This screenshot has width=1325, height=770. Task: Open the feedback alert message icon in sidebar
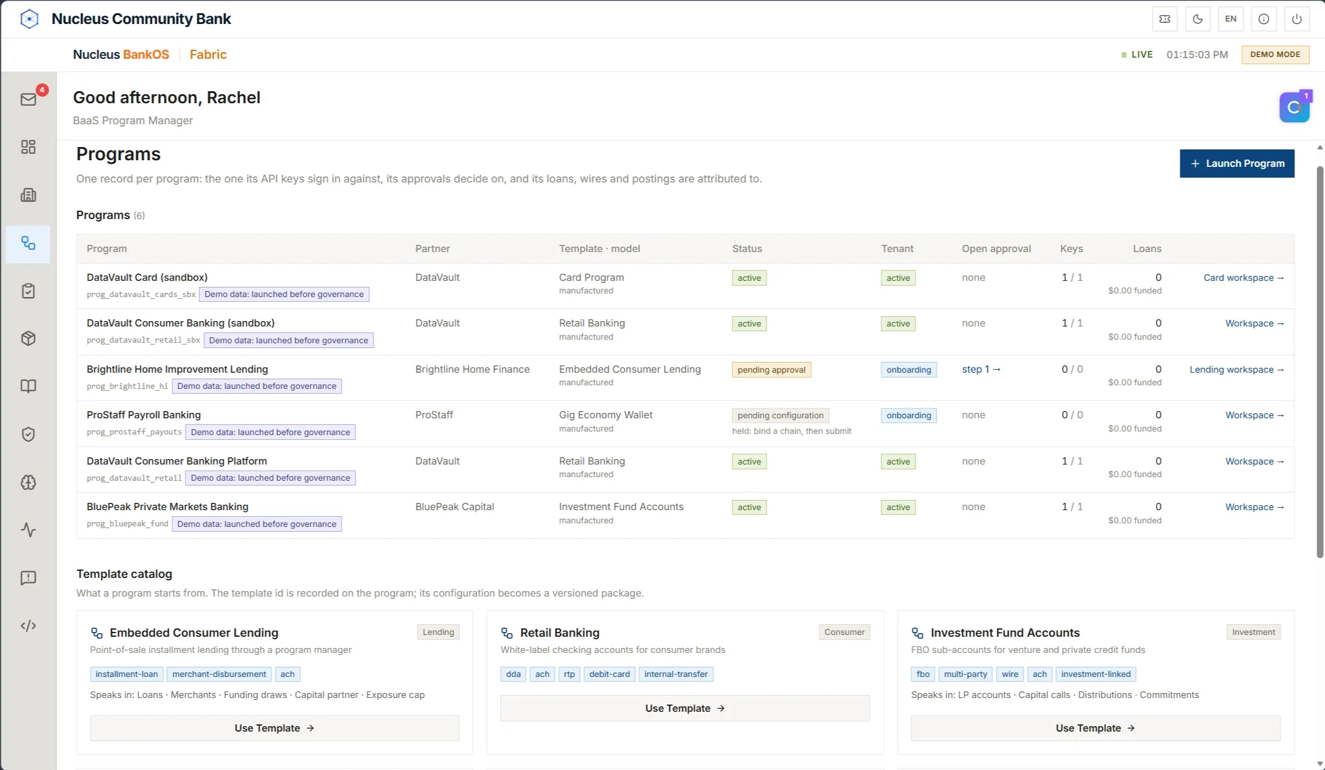28,578
